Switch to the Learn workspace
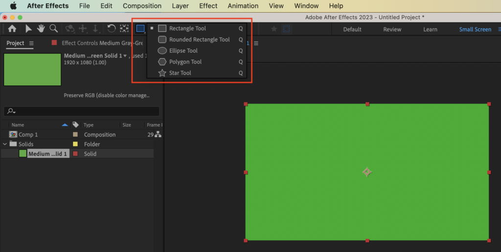The image size is (501, 252). pos(430,29)
